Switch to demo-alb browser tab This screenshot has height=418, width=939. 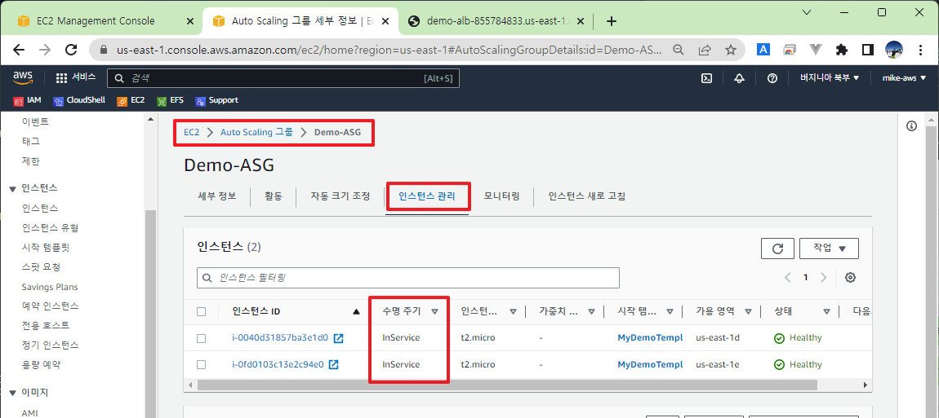498,21
